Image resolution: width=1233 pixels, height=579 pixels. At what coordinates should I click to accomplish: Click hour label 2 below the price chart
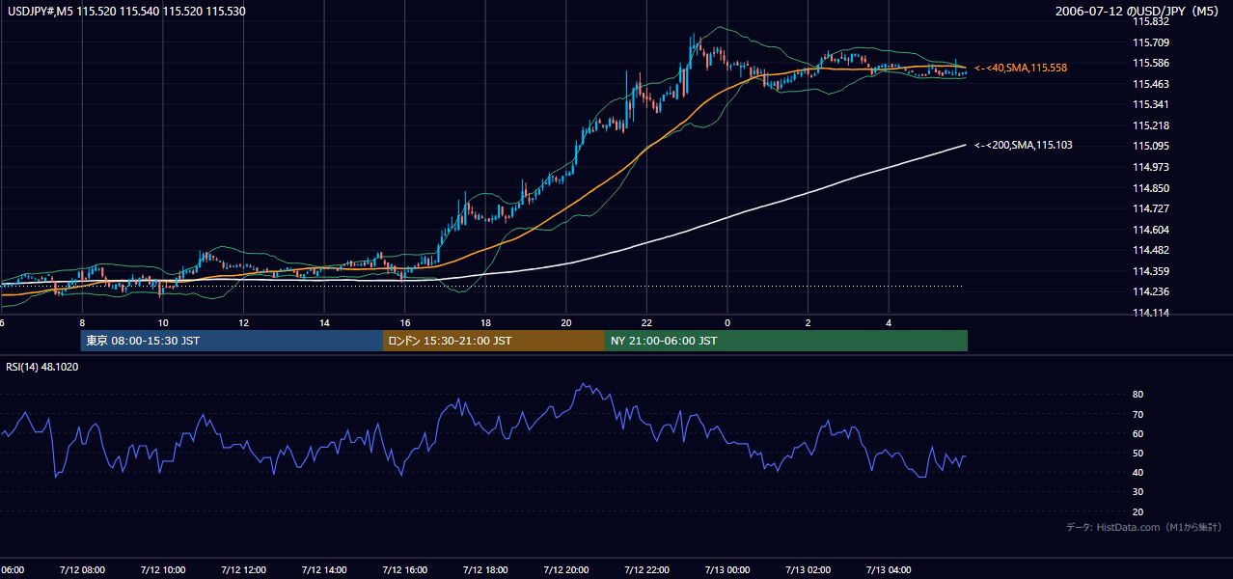pos(808,322)
